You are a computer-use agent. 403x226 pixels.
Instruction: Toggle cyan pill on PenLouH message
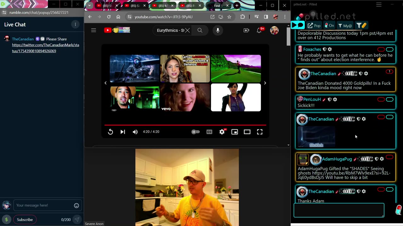(x=390, y=100)
